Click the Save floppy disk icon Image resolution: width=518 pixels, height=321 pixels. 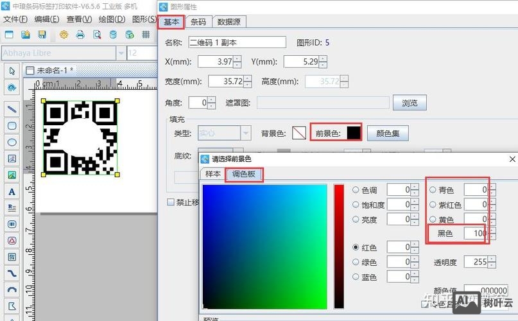(42, 35)
